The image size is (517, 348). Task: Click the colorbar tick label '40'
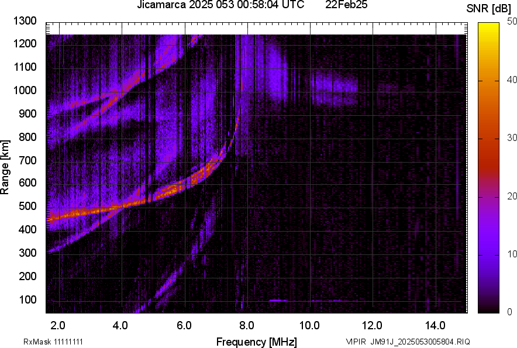(x=512, y=80)
